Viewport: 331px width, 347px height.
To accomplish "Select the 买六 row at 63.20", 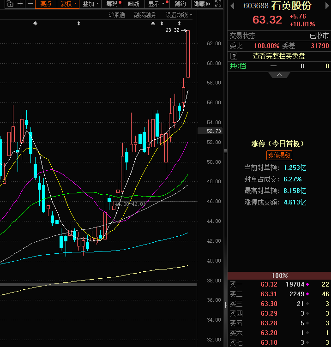I will 279,333.
